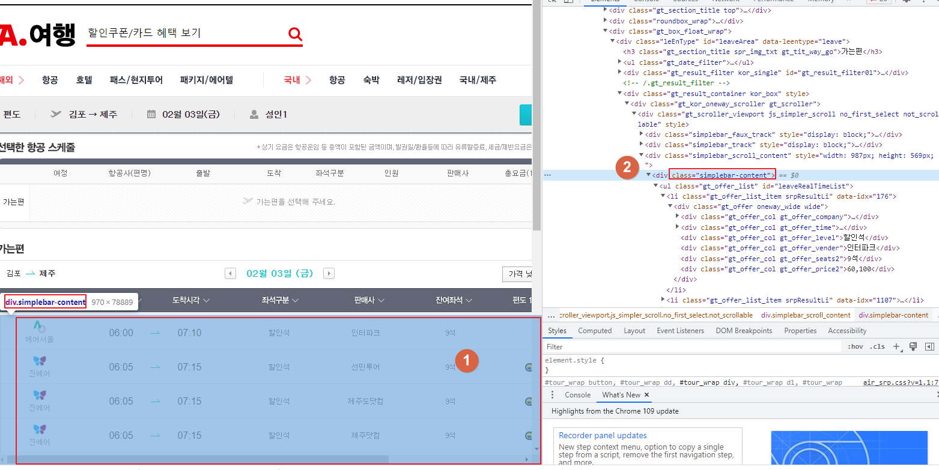
Task: Click 진에어 logo in 선민투어 row
Action: coord(40,361)
